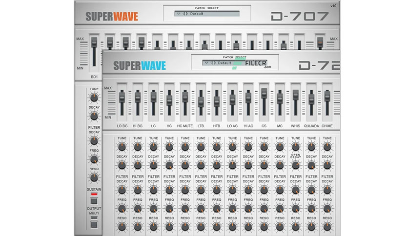The height and width of the screenshot is (236, 408).
Task: Click the HI BG volume fader
Action: coord(138,98)
